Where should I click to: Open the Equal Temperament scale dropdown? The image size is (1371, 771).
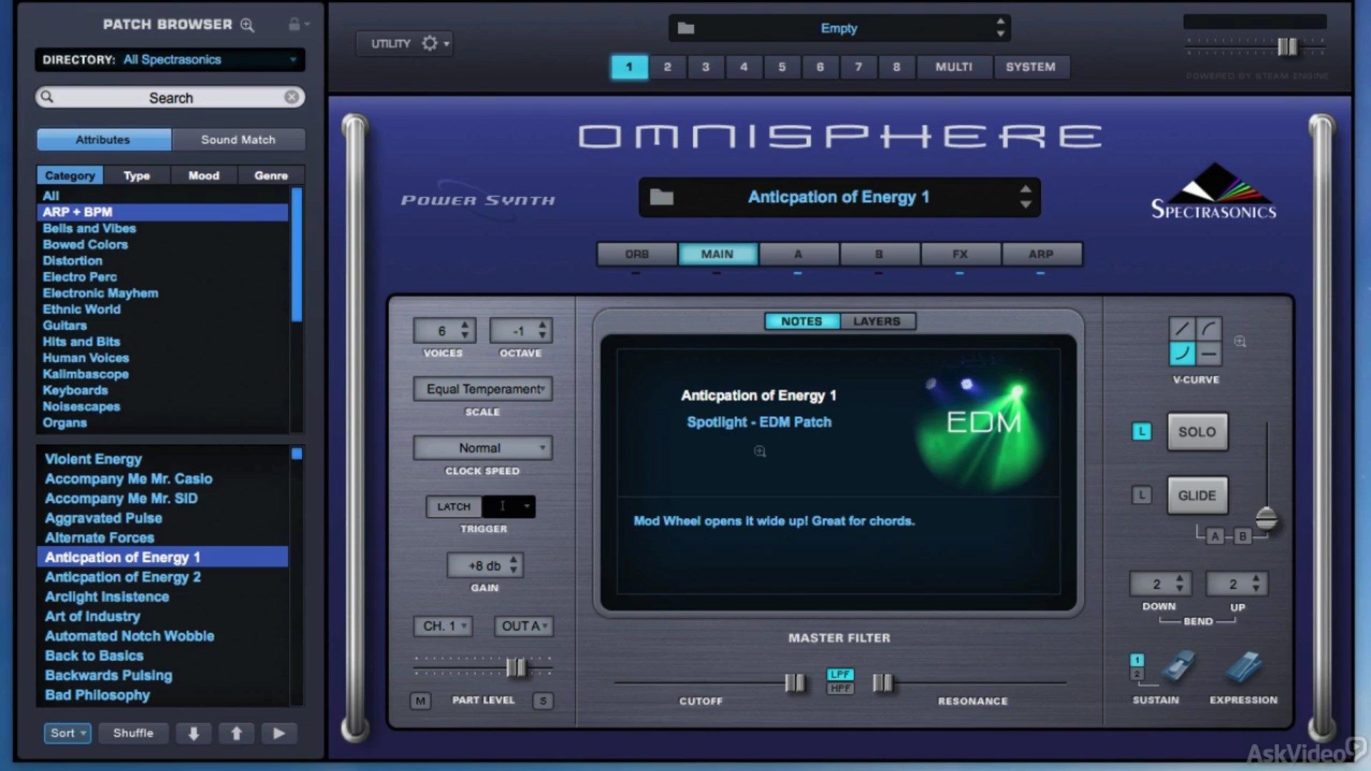pos(483,389)
